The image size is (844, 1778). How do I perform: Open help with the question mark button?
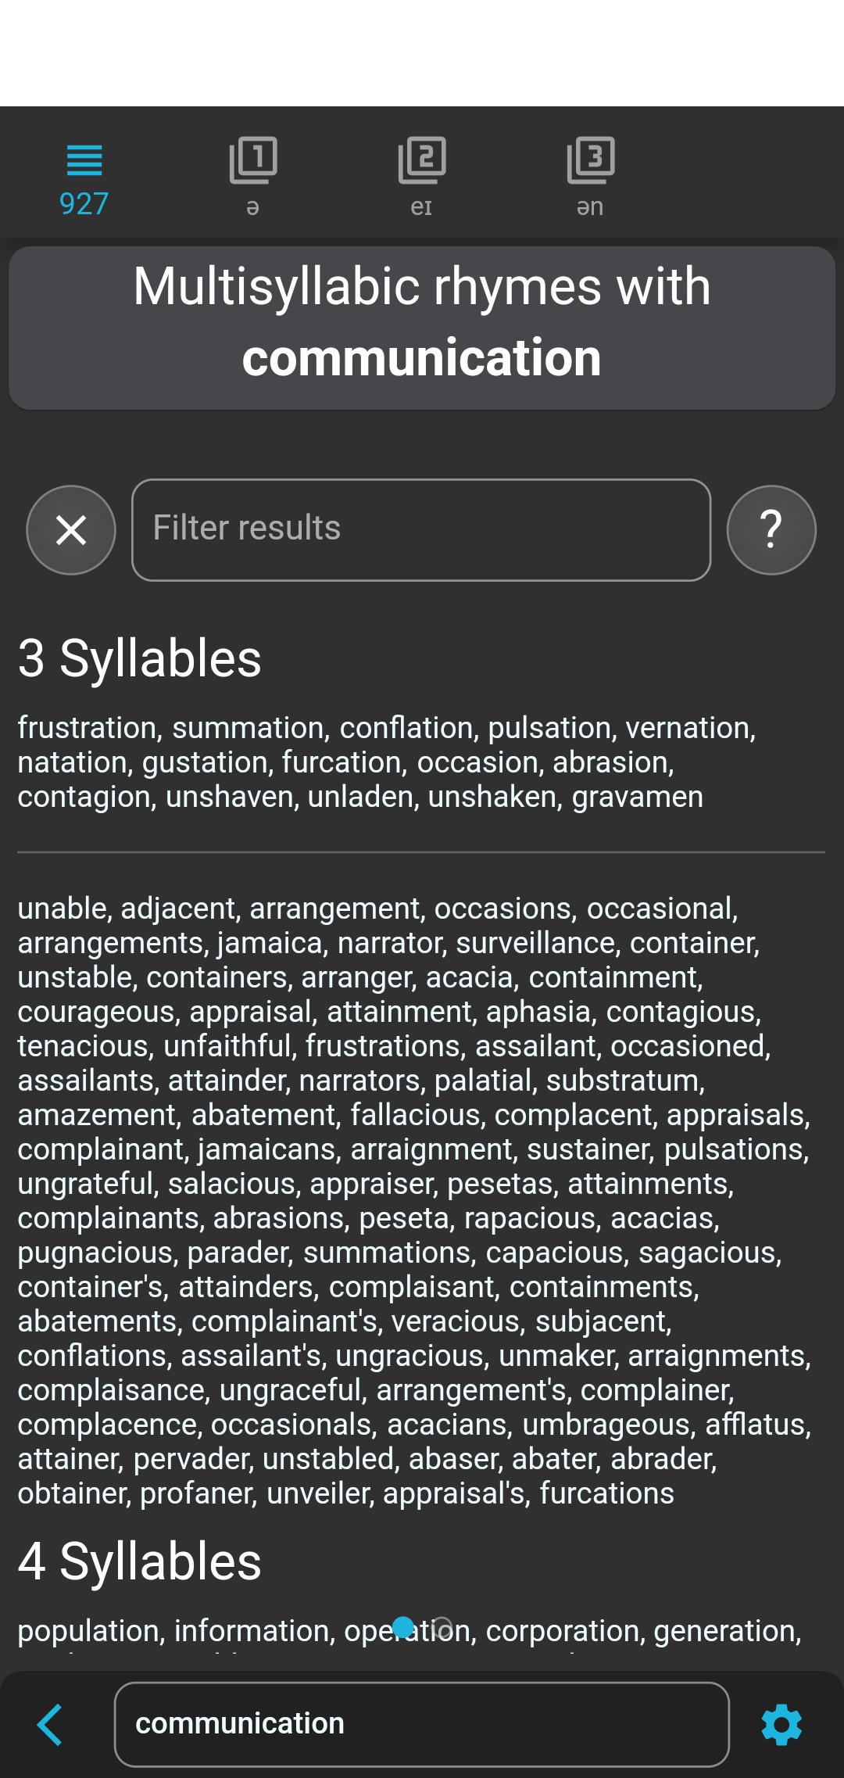pos(771,530)
